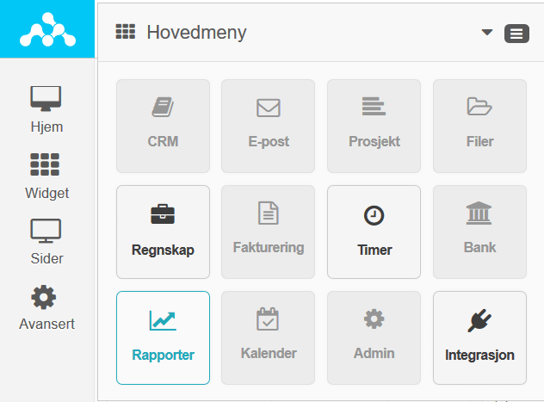Open the CRM module tile
Screen dimensions: 544x402
(163, 126)
